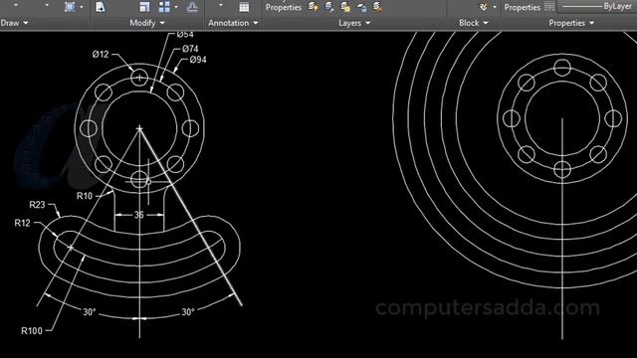Select the Scale tool icon
This screenshot has height=358, width=637.
coord(144,7)
